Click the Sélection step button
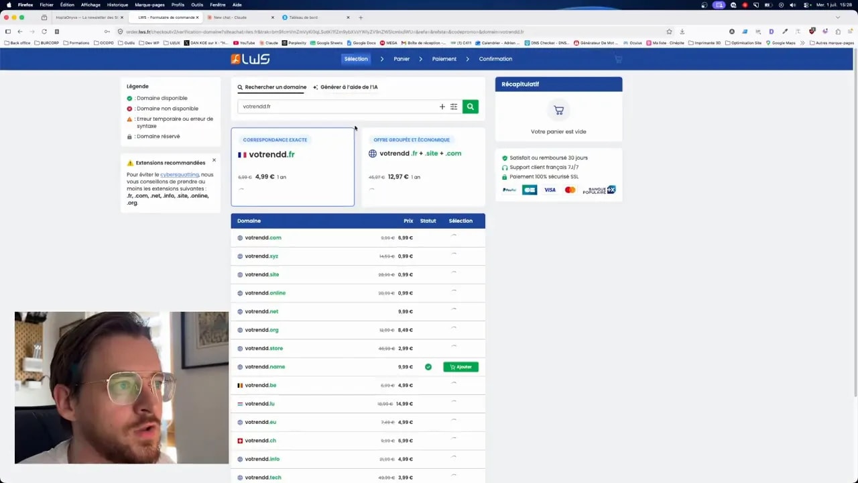Viewport: 858px width, 483px height. point(356,59)
